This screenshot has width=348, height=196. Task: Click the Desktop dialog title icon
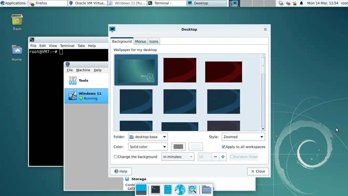pyautogui.click(x=112, y=29)
